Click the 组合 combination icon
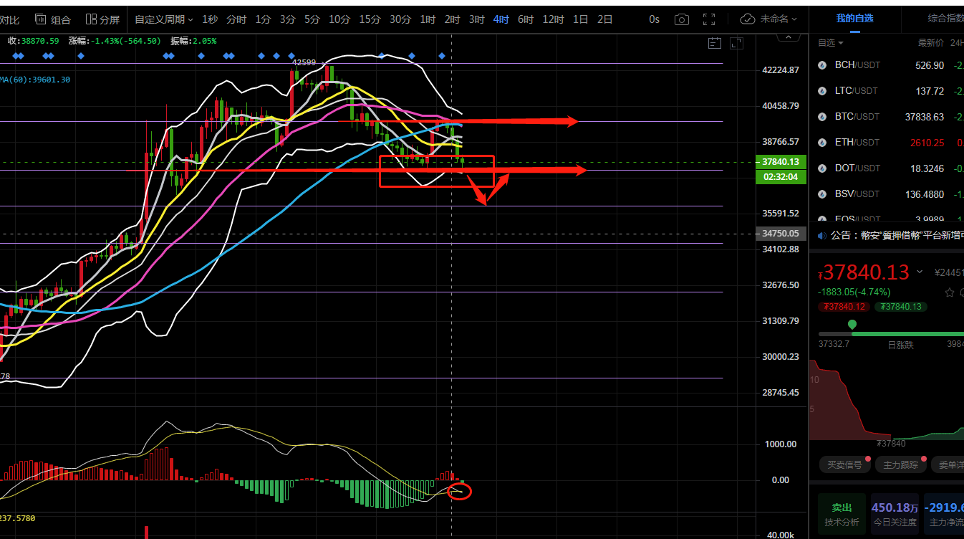Screen dimensions: 964x539 point(53,19)
